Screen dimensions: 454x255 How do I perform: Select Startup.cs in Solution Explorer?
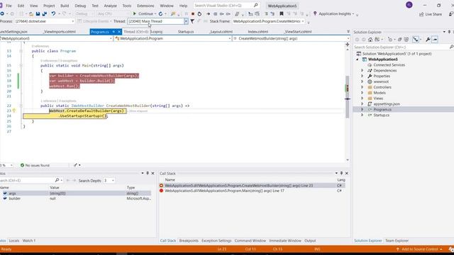pyautogui.click(x=381, y=115)
